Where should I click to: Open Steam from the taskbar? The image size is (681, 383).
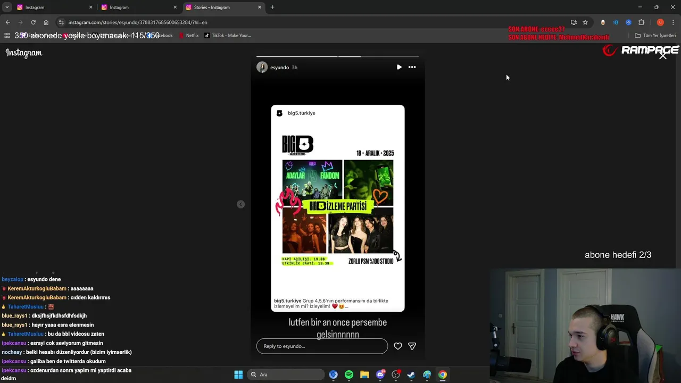(411, 374)
